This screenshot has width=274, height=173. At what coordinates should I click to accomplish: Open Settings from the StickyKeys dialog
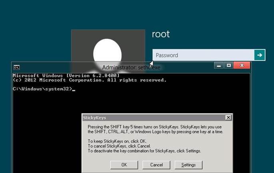188,165
